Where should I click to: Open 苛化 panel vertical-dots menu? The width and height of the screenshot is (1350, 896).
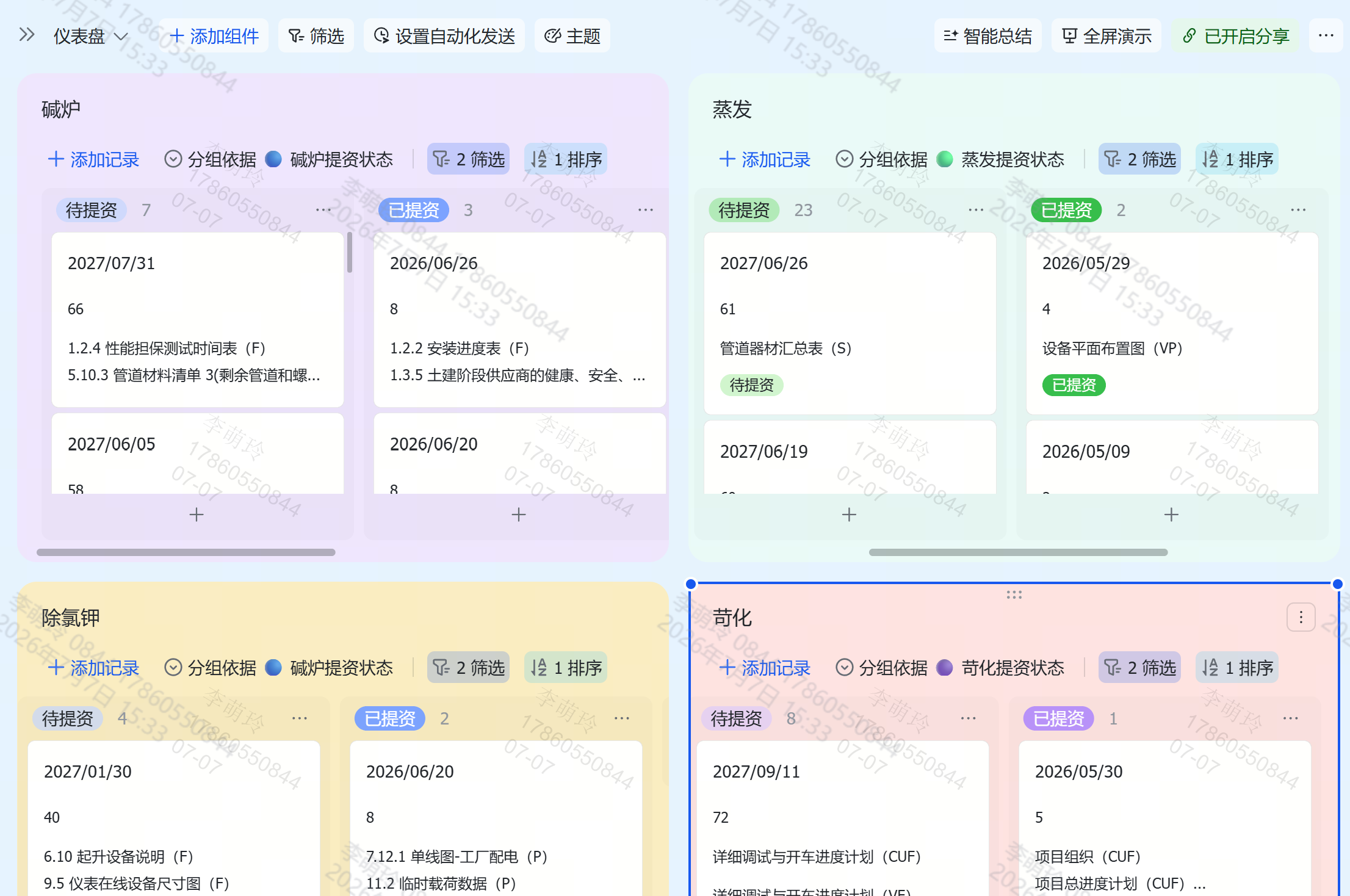click(x=1301, y=618)
